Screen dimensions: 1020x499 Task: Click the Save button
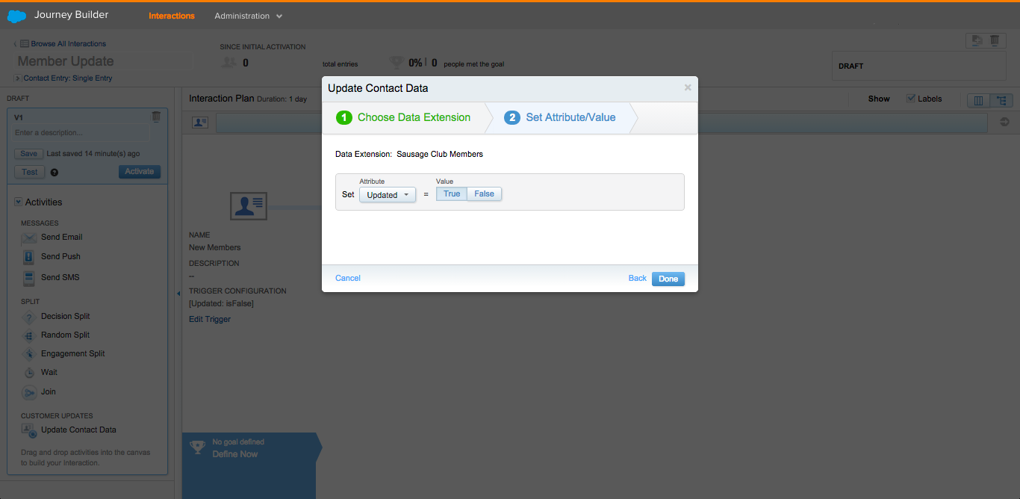click(x=28, y=153)
